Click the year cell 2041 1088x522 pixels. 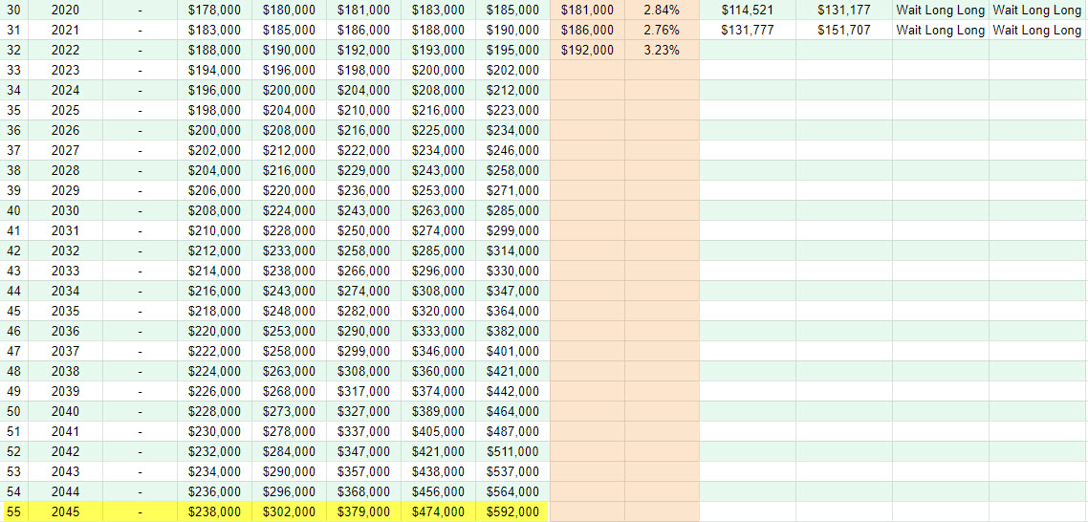[65, 432]
